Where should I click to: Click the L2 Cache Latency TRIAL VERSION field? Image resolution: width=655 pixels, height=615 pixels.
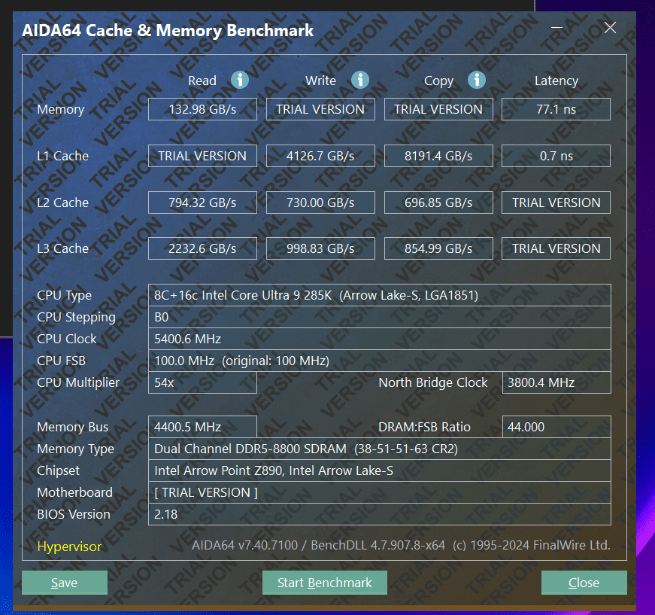(x=556, y=202)
